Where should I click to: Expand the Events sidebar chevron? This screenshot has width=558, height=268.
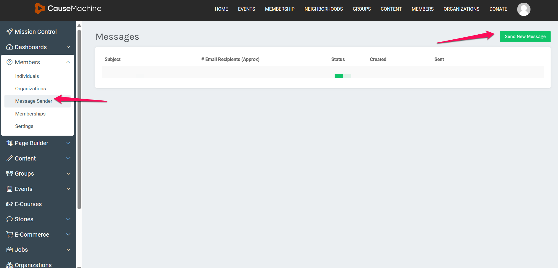(x=68, y=189)
